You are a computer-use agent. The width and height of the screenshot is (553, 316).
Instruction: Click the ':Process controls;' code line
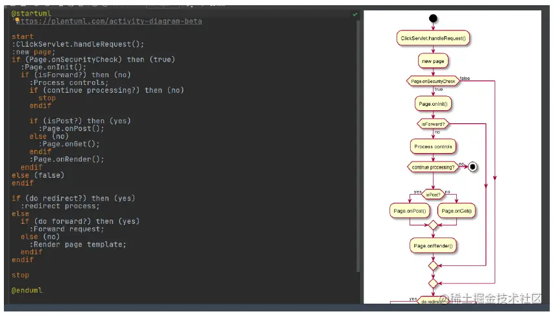pyautogui.click(x=69, y=82)
